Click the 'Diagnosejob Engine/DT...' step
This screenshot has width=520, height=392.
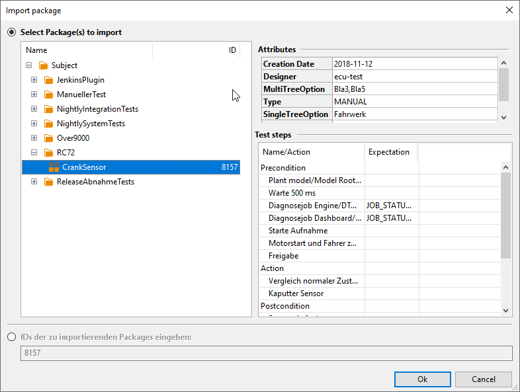312,206
